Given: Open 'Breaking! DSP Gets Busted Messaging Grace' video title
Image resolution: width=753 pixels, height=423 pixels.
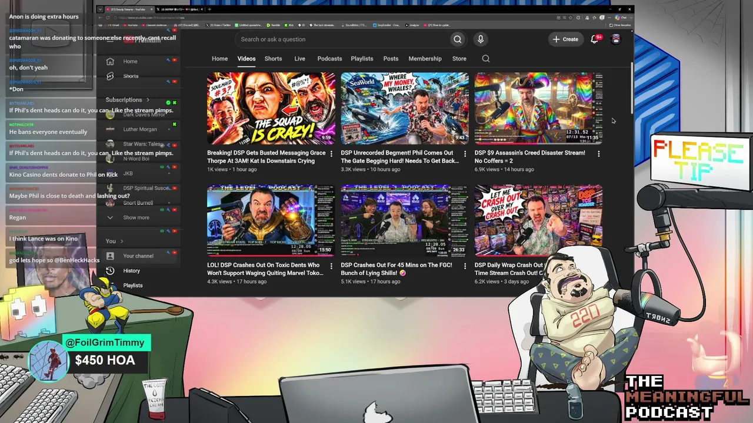Looking at the screenshot, I should pos(266,157).
